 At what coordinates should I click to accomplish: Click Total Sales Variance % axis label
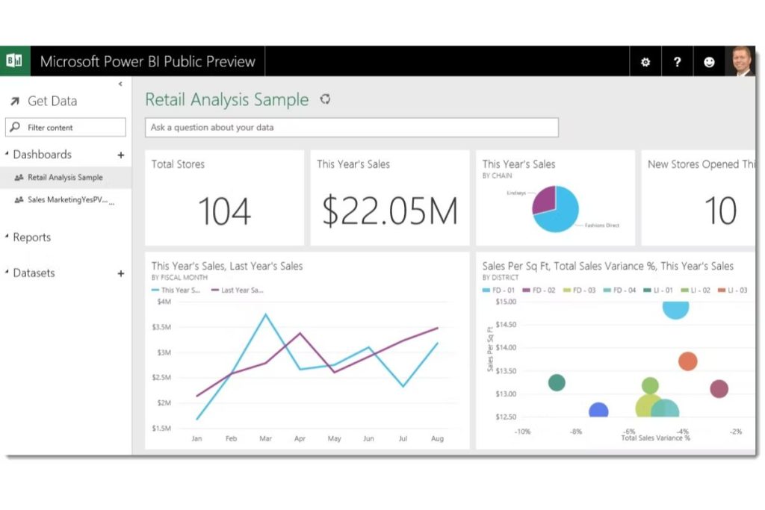coord(655,438)
